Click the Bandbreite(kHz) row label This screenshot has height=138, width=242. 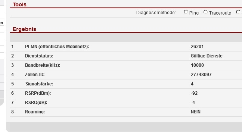43,65
